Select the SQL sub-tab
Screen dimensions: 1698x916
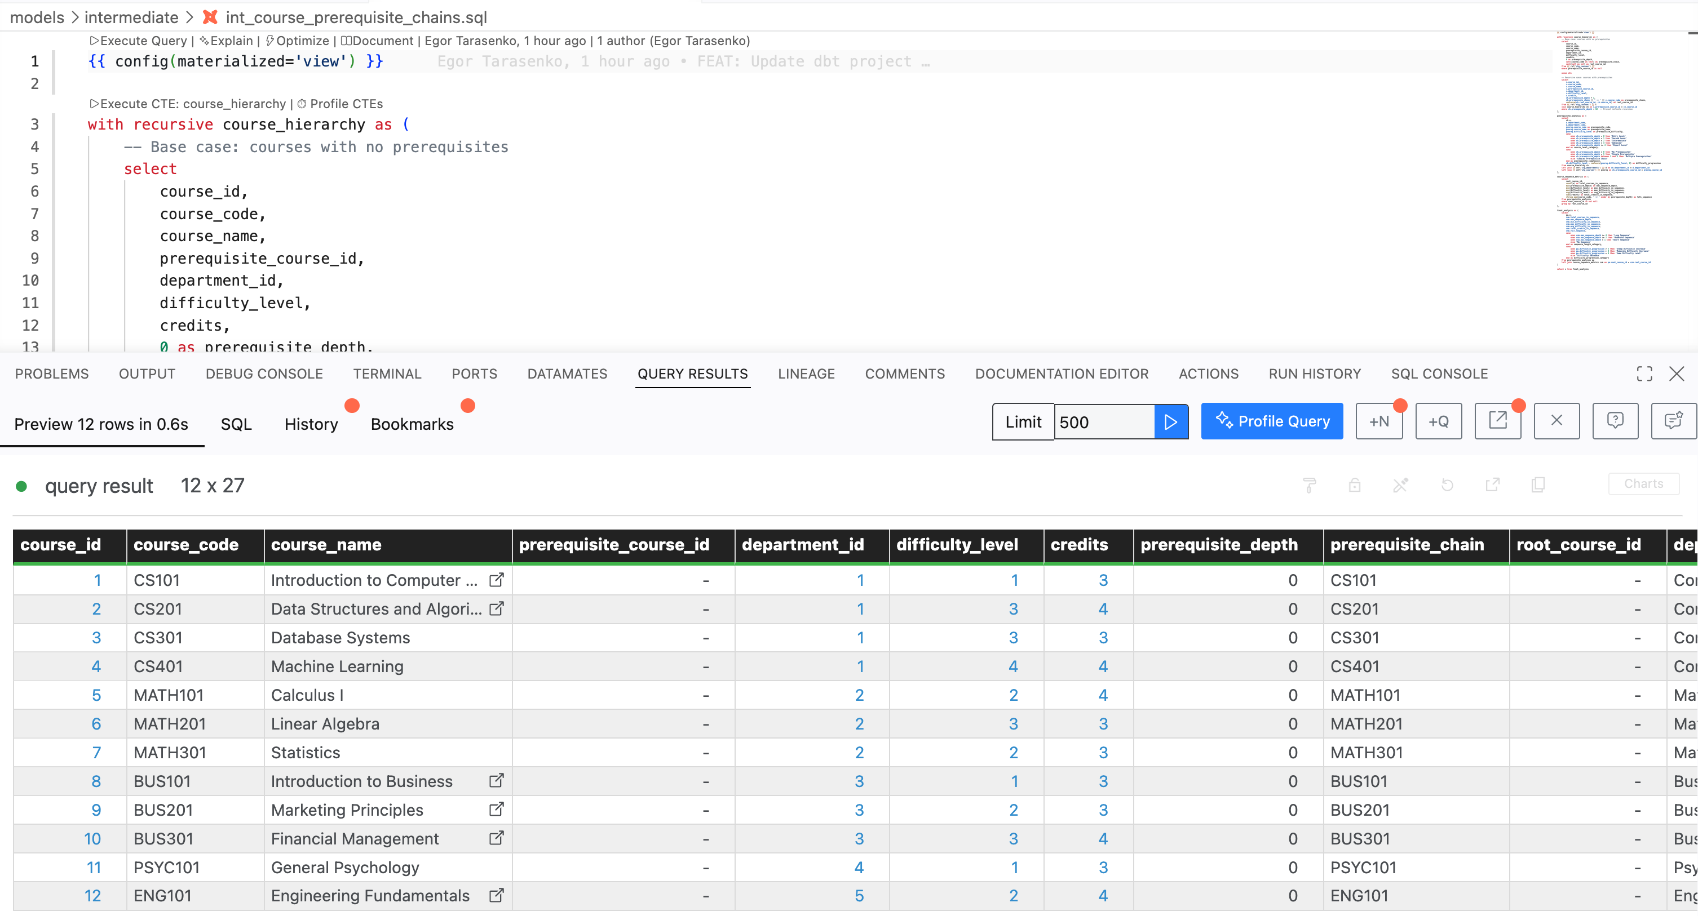pyautogui.click(x=236, y=424)
